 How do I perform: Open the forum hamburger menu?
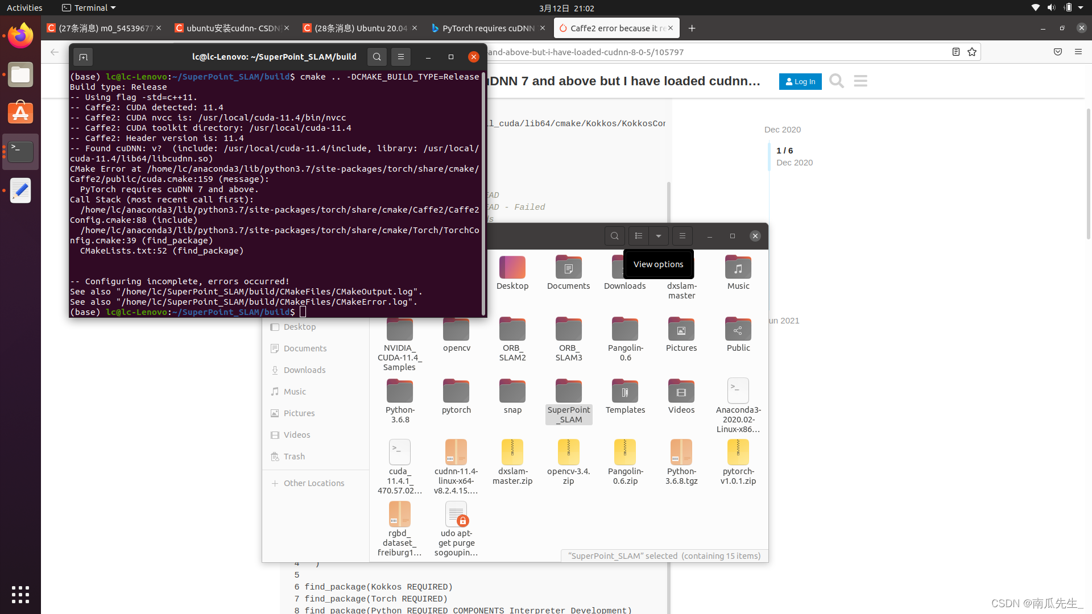861,81
